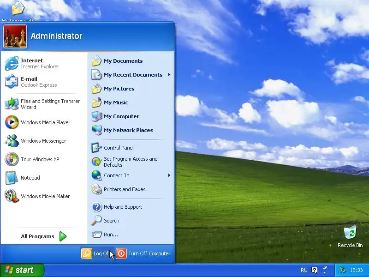Click the language bar help icon
The height and width of the screenshot is (277, 369).
(x=315, y=270)
